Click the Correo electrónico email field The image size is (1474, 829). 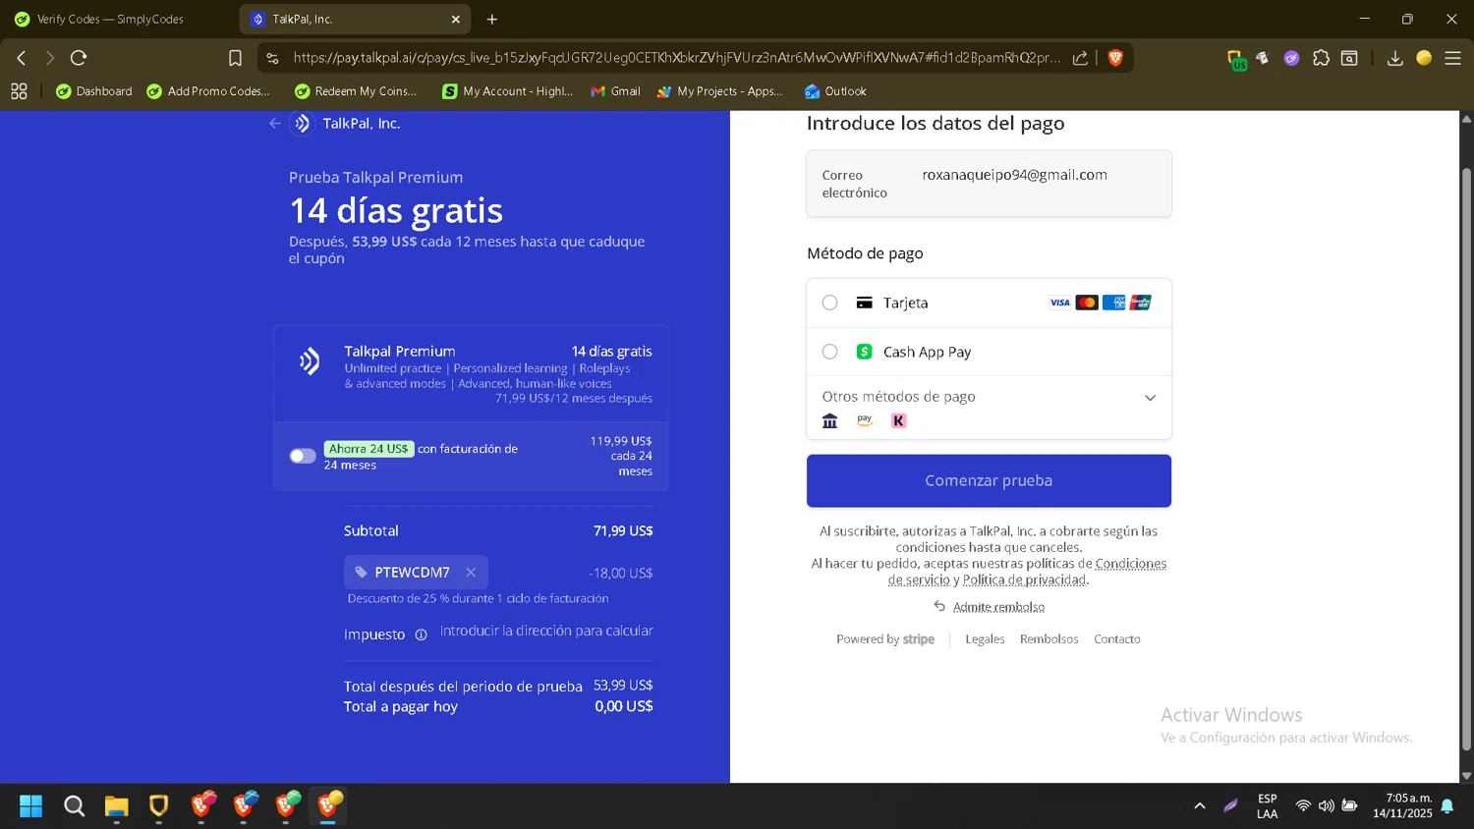pos(989,184)
